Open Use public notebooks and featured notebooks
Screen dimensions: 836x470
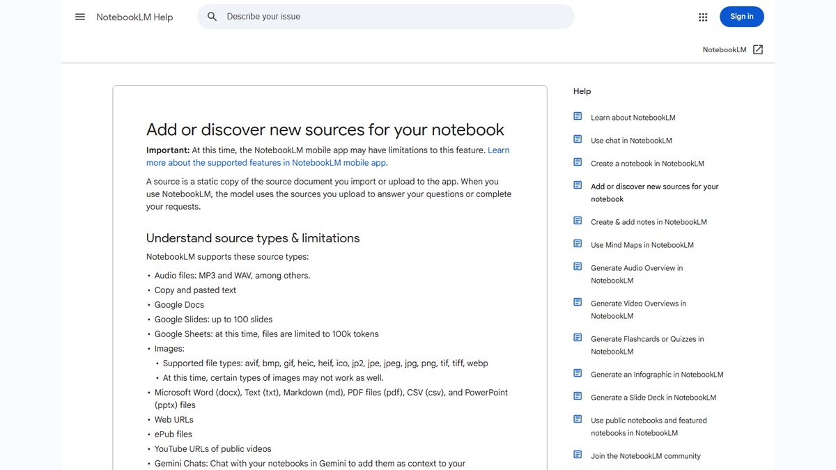[x=649, y=427]
